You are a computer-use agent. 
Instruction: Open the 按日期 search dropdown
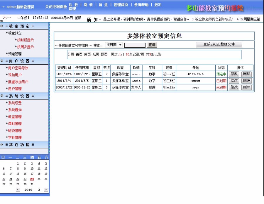coord(114,45)
